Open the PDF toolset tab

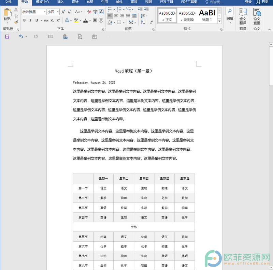pos(189,2)
